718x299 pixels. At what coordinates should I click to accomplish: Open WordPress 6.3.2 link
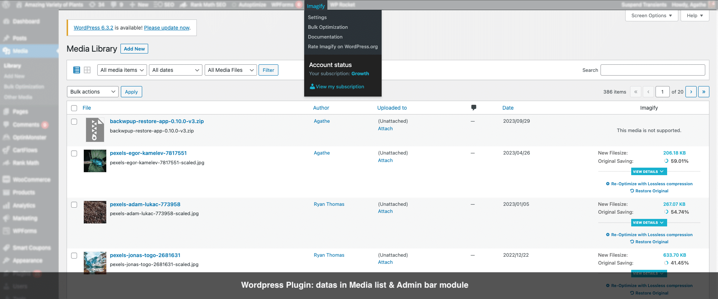[x=94, y=28]
